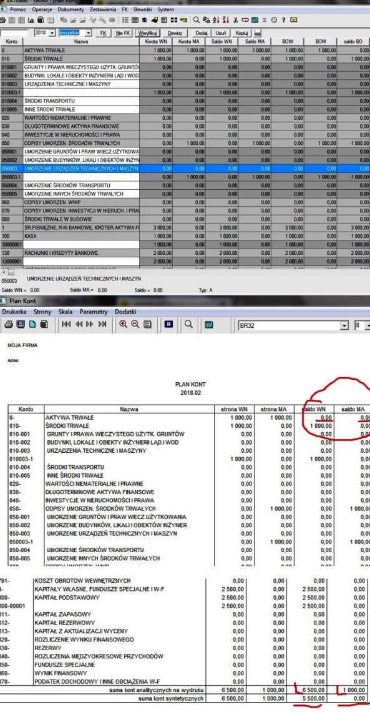Viewport: 370px width, 712px height.
Task: Click the sort descending Z-A icon
Action: coord(226,20)
